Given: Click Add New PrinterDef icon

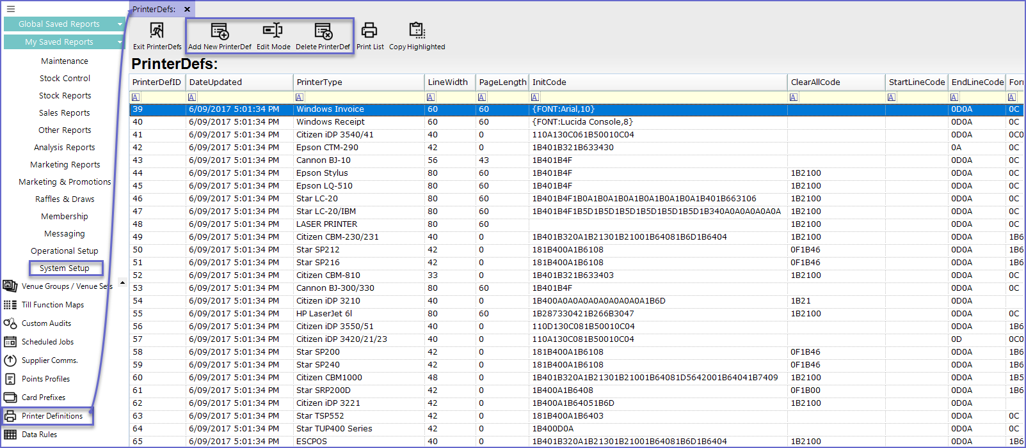Looking at the screenshot, I should pos(220,31).
